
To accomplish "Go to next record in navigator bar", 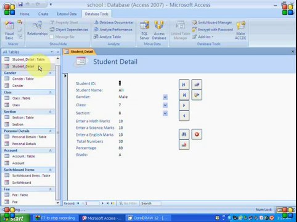I will 103,203.
